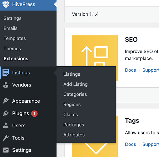Open HivePress Emails submenu item

(11, 28)
